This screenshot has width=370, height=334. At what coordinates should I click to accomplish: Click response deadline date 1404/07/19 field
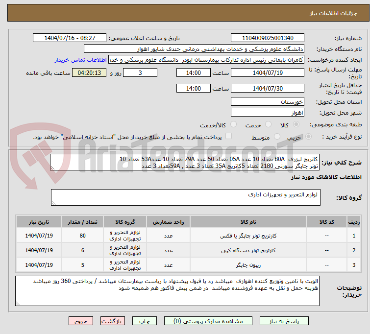click(268, 72)
